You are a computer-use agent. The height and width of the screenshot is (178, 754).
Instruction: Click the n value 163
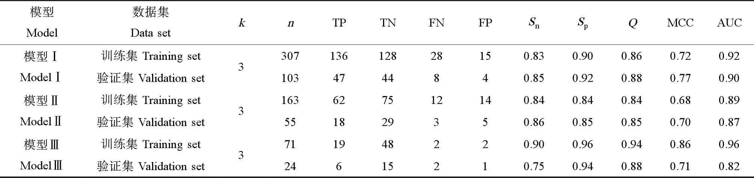click(290, 100)
